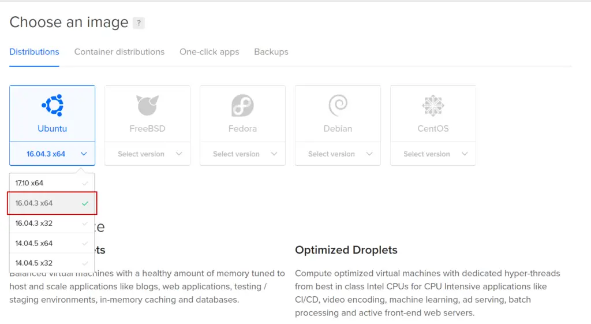Collapse the Ubuntu 16.04.3 x64 version dropdown

[x=53, y=154]
